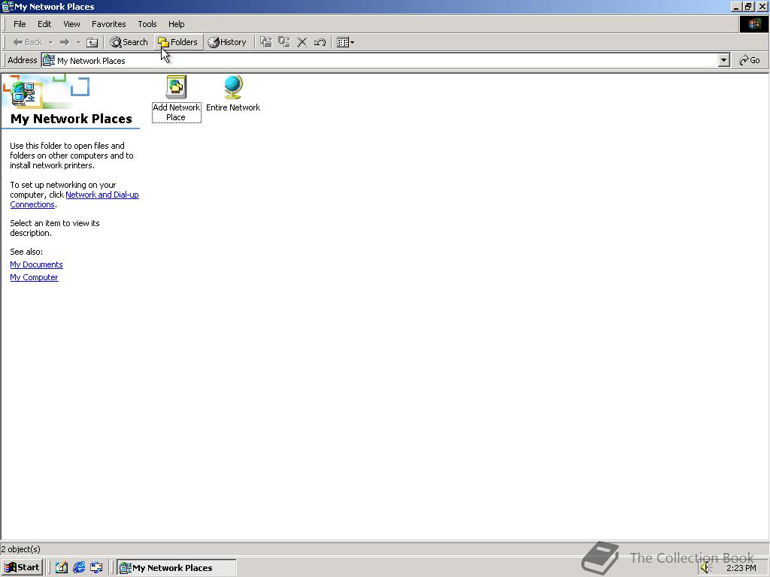This screenshot has height=577, width=770.
Task: Open the My Documents link
Action: pyautogui.click(x=36, y=264)
